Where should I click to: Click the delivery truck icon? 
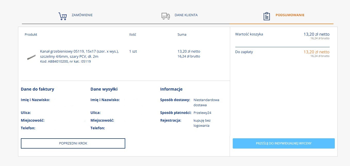click(x=166, y=16)
